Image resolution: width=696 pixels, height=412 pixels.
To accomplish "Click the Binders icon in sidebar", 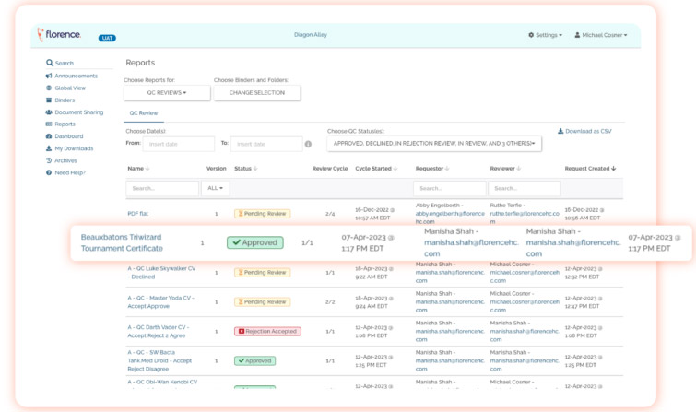I will [50, 100].
